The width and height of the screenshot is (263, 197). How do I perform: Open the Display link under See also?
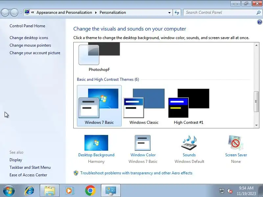click(16, 160)
